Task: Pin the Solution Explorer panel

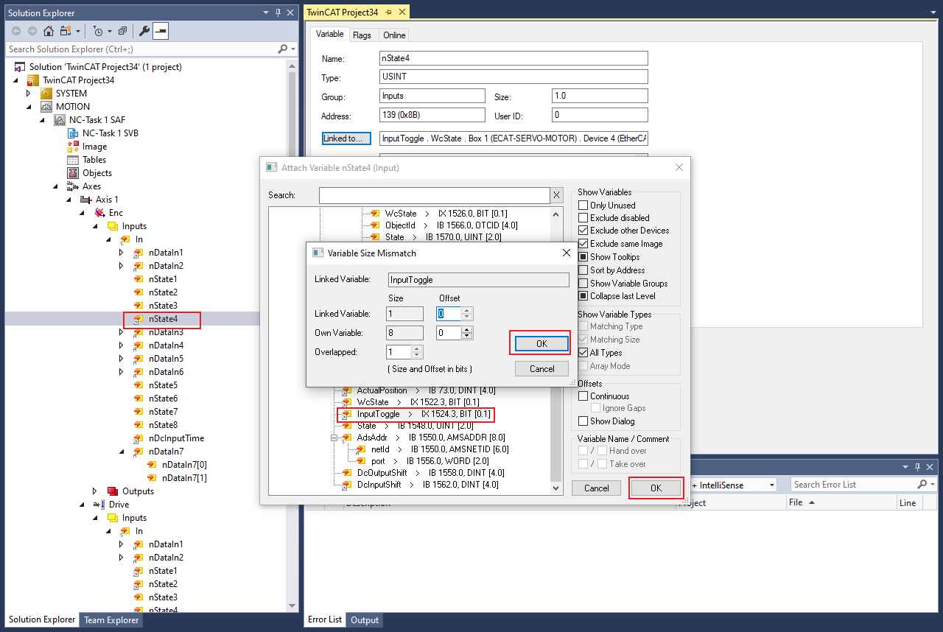Action: coord(278,13)
